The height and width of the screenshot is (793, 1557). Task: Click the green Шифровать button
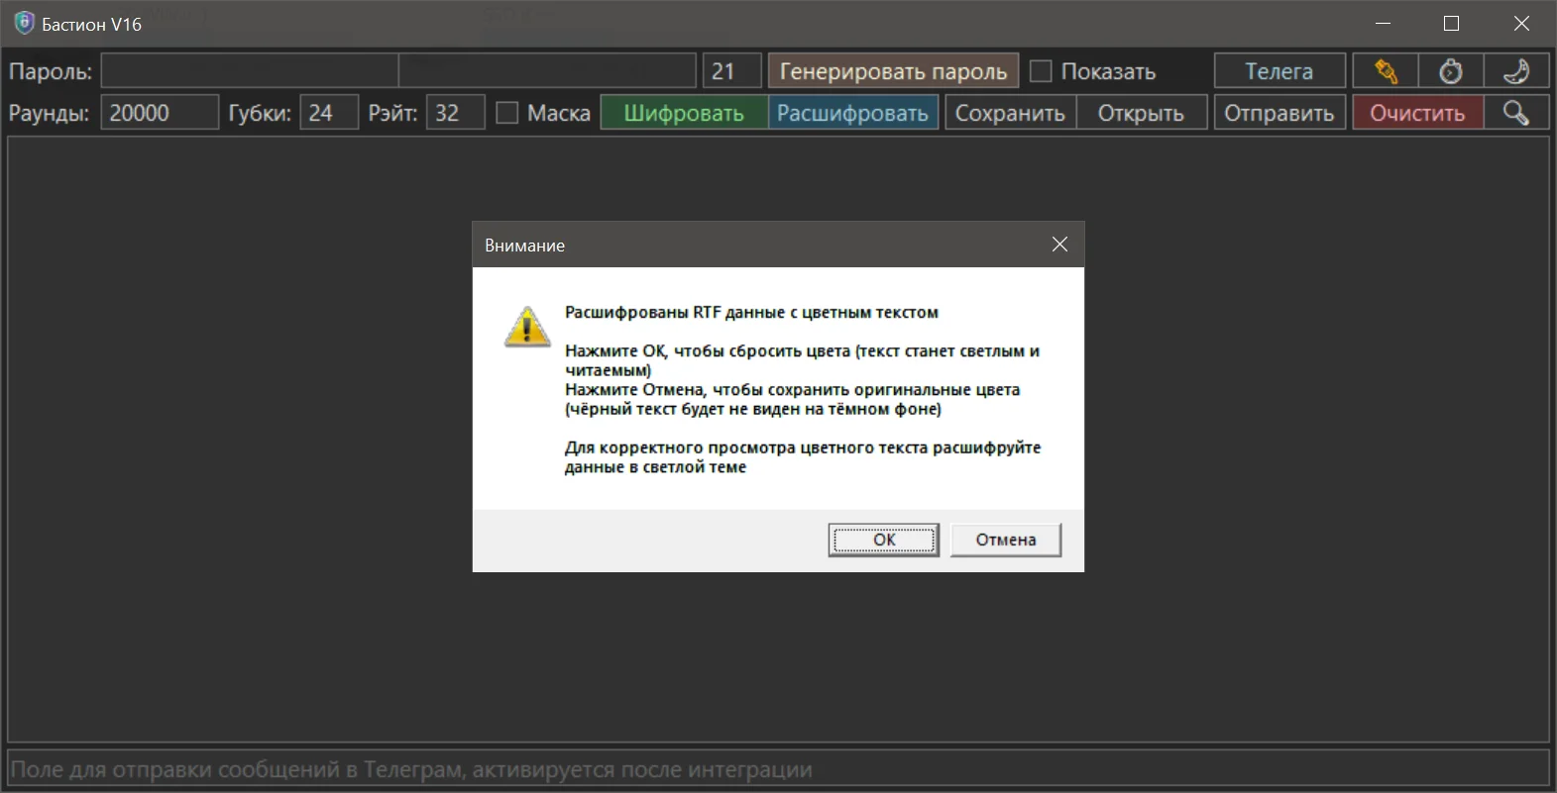(x=684, y=113)
